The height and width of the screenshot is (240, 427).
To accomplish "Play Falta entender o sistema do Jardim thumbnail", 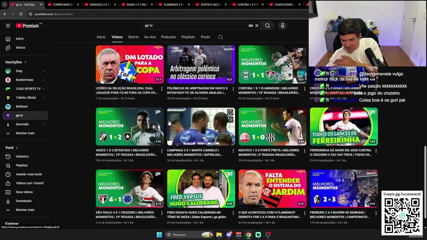I will [272, 189].
